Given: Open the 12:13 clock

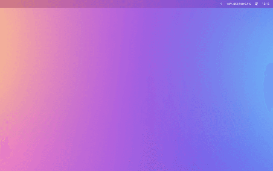Looking at the screenshot, I should 265,4.
